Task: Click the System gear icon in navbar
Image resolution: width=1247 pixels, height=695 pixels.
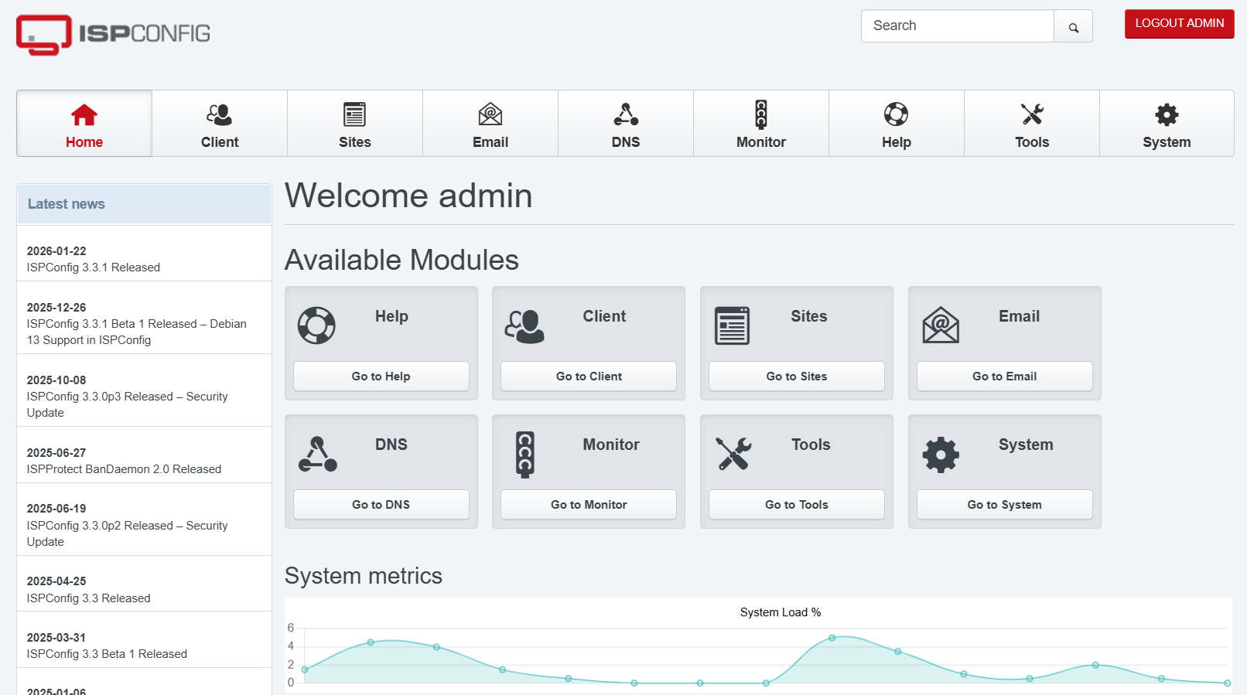Action: [1167, 114]
